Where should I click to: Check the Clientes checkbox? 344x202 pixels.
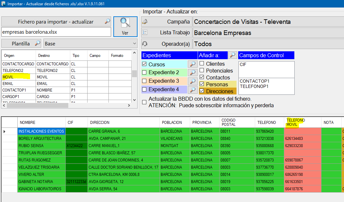pos(202,64)
